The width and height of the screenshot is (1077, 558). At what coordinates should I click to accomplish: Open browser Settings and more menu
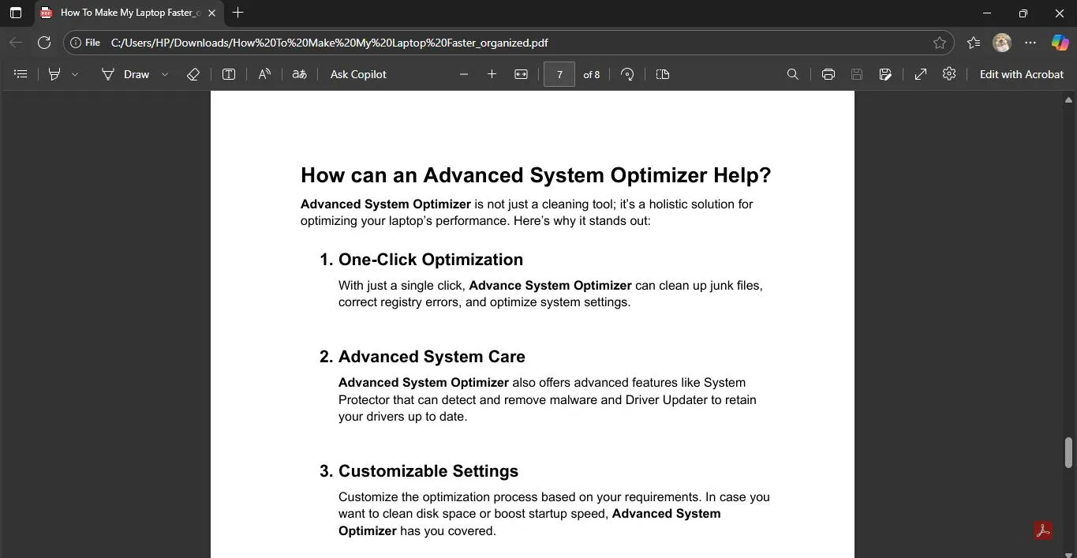pos(1030,43)
